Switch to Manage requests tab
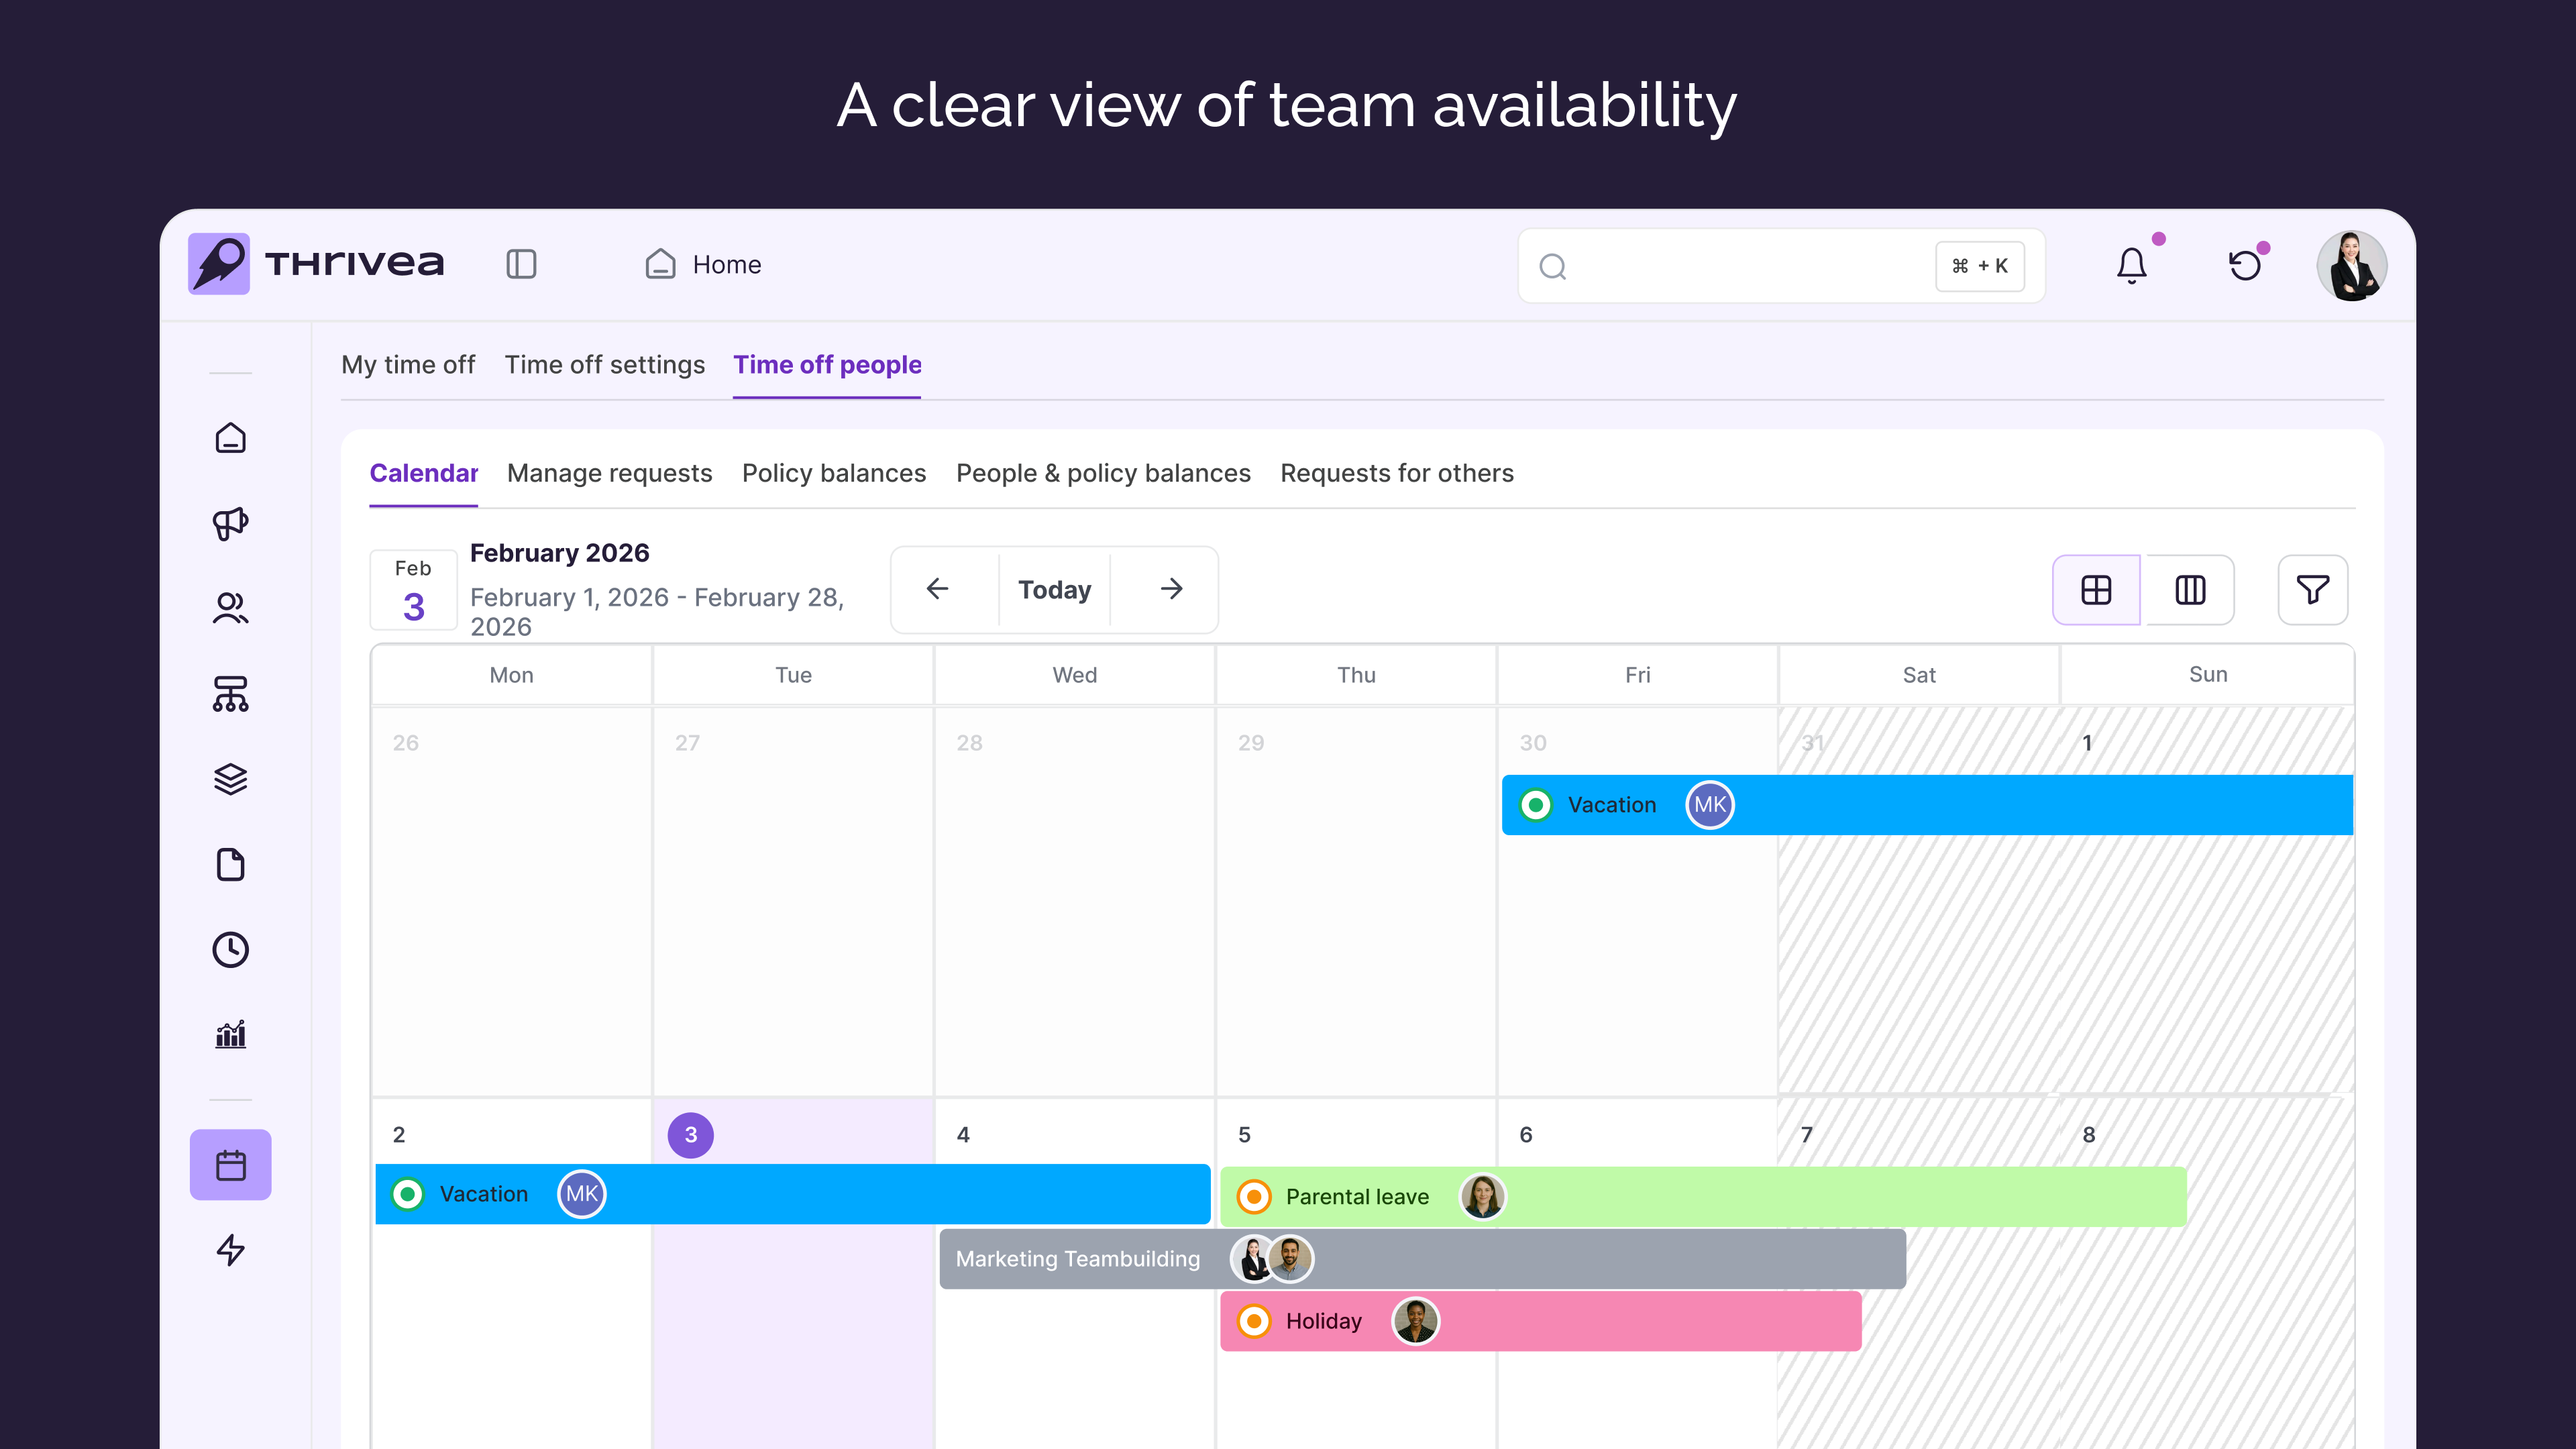The width and height of the screenshot is (2576, 1449). pyautogui.click(x=609, y=473)
